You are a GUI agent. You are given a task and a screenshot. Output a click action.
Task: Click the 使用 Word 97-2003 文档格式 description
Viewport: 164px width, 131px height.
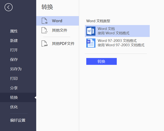point(121,45)
